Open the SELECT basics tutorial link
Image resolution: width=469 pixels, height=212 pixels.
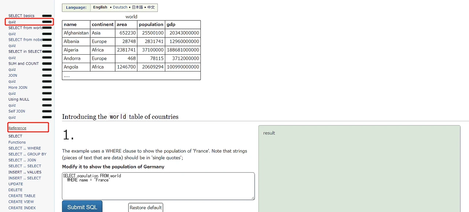(21, 16)
